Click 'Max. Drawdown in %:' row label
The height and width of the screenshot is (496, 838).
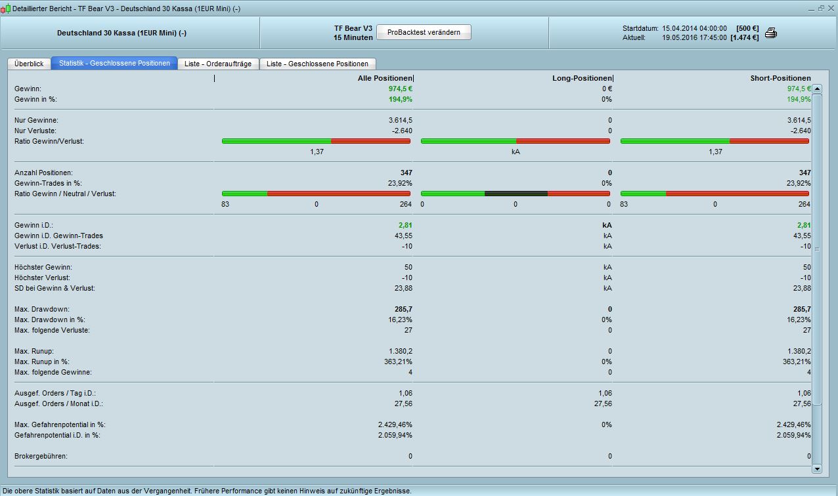tap(49, 320)
